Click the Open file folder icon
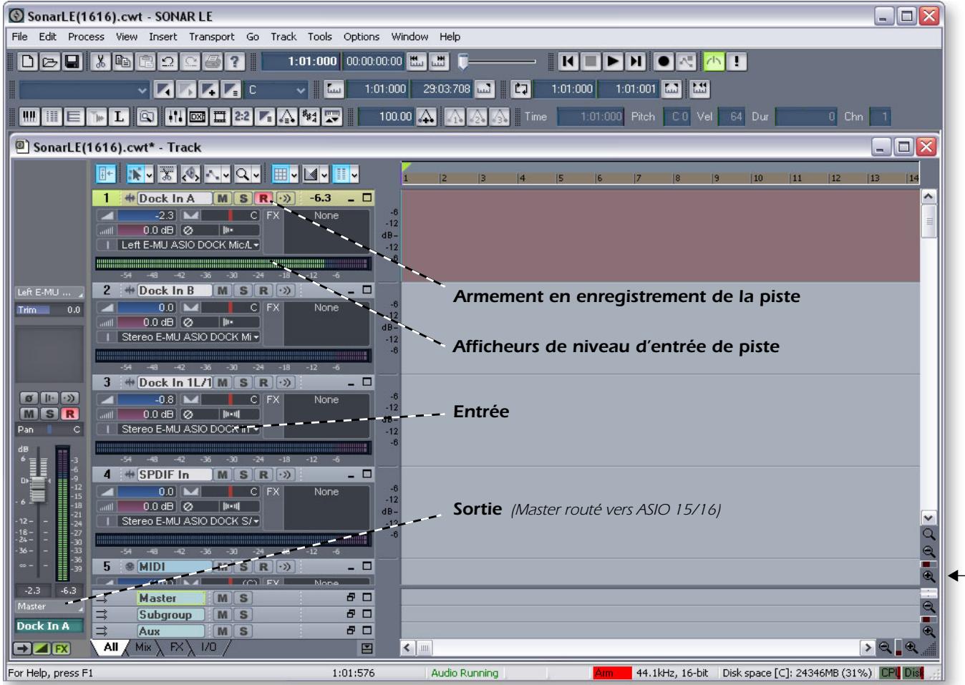965x685 pixels. tap(49, 62)
